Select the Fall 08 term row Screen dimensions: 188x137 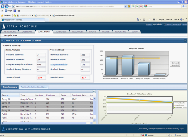pos(47,114)
